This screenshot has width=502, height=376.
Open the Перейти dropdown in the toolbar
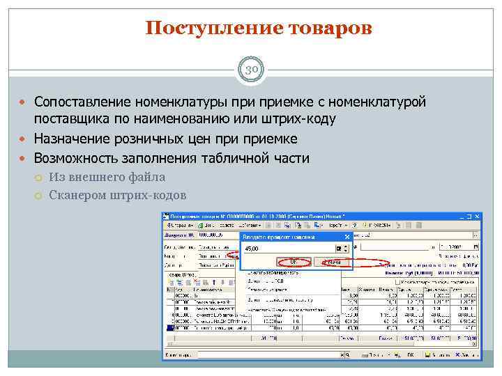tap(337, 226)
